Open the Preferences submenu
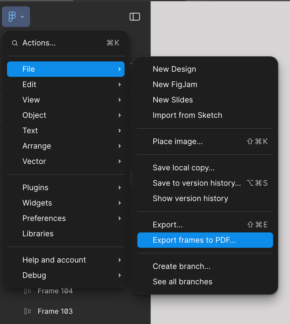Image resolution: width=290 pixels, height=324 pixels. [66, 218]
